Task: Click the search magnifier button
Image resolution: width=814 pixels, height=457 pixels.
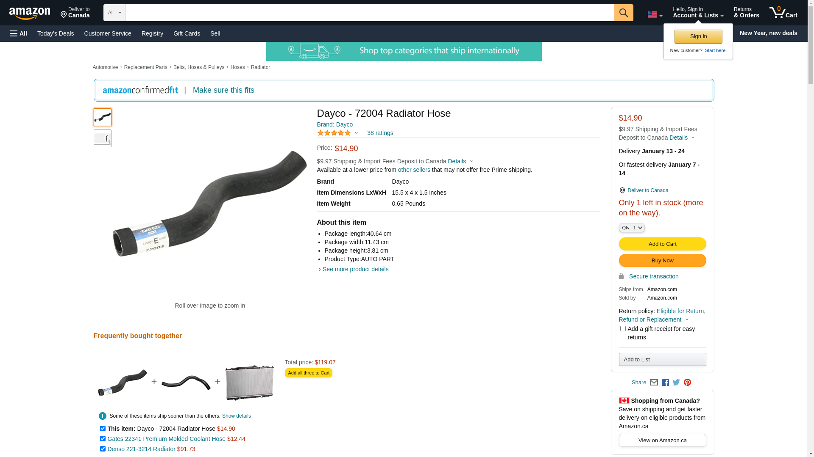Action: (x=624, y=13)
